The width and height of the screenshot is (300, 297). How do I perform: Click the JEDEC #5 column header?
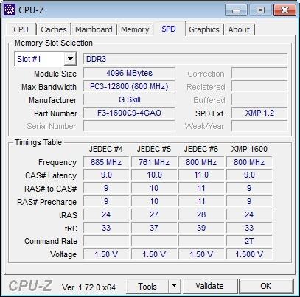click(154, 149)
